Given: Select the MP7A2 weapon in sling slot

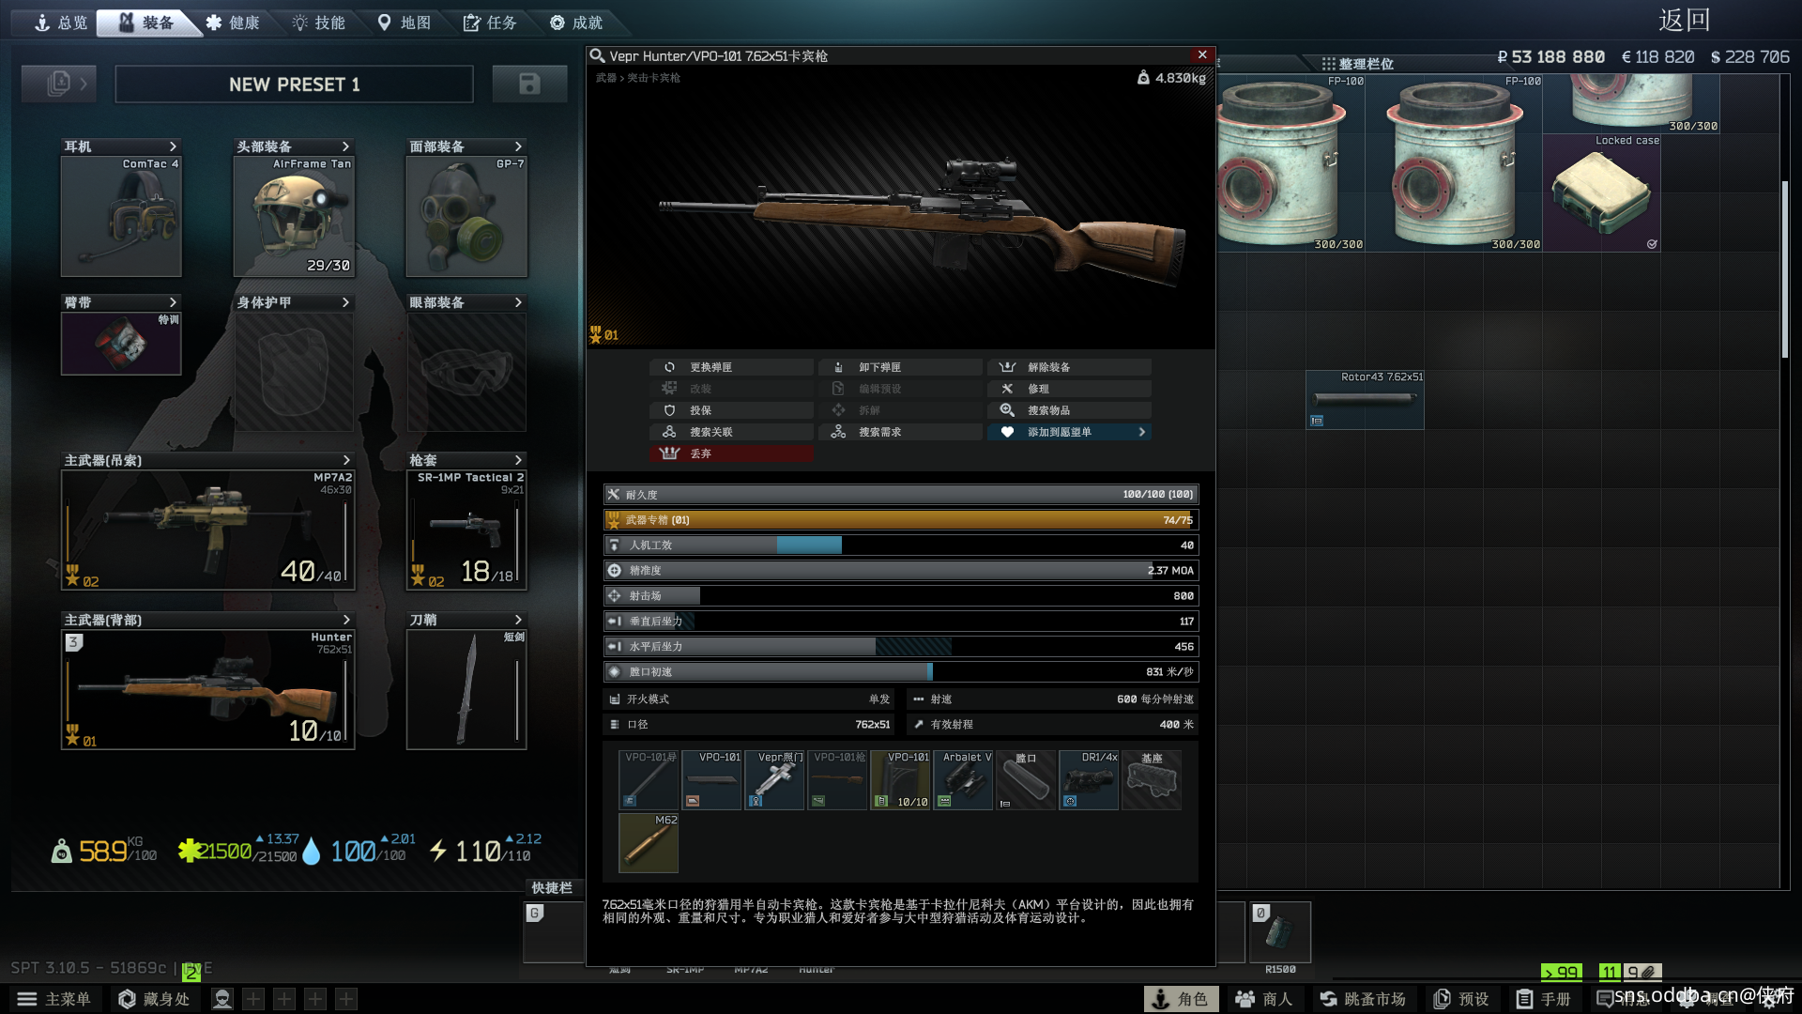Looking at the screenshot, I should [207, 530].
